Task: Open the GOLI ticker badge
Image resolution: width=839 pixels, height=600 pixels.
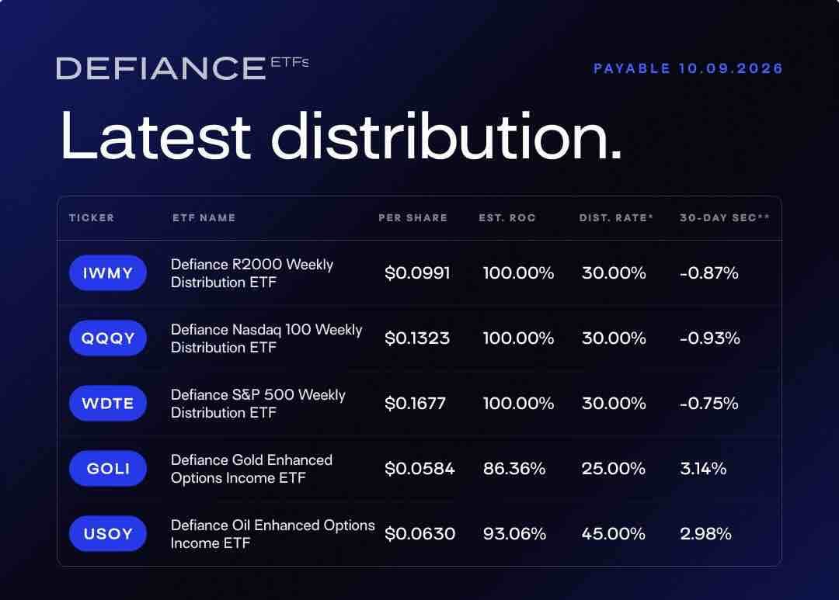Action: (x=107, y=469)
